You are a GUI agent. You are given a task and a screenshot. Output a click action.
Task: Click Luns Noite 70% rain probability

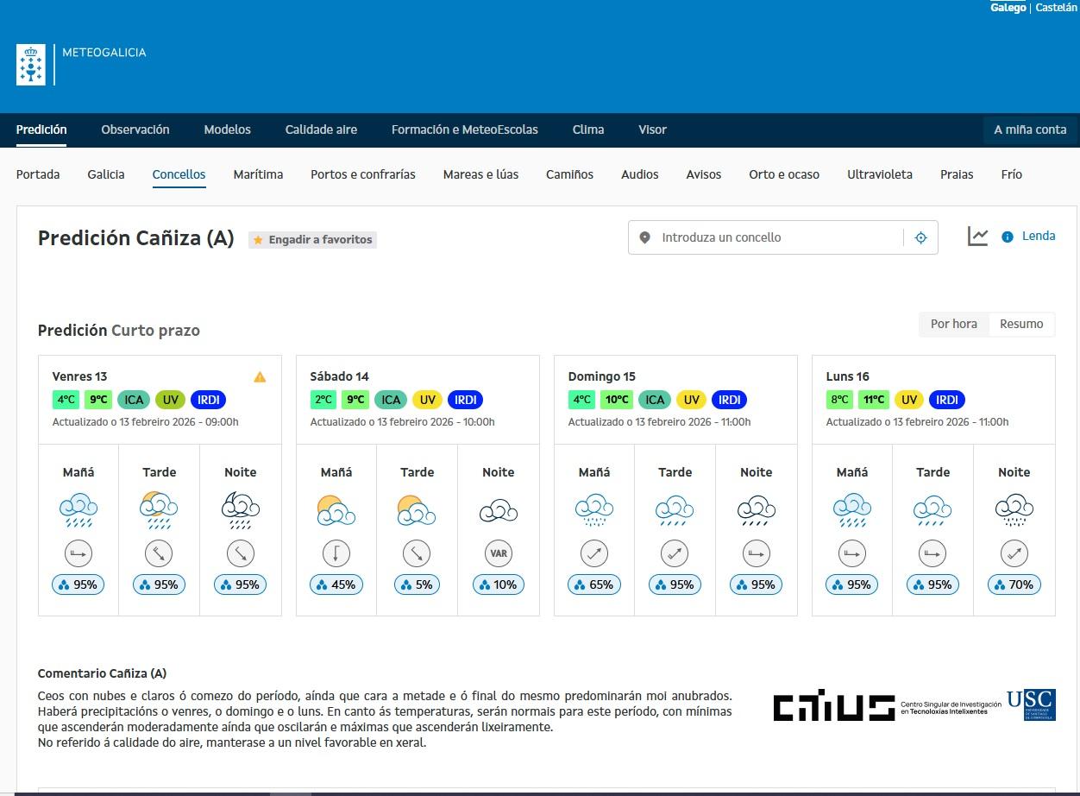(x=1014, y=584)
